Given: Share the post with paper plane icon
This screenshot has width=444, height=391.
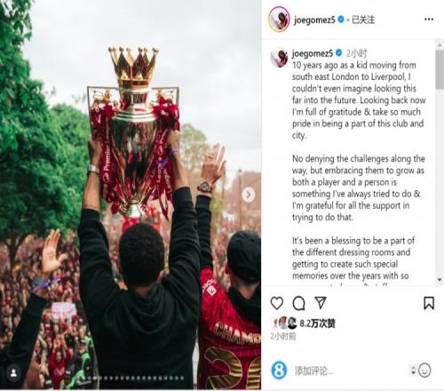Looking at the screenshot, I should 321,302.
